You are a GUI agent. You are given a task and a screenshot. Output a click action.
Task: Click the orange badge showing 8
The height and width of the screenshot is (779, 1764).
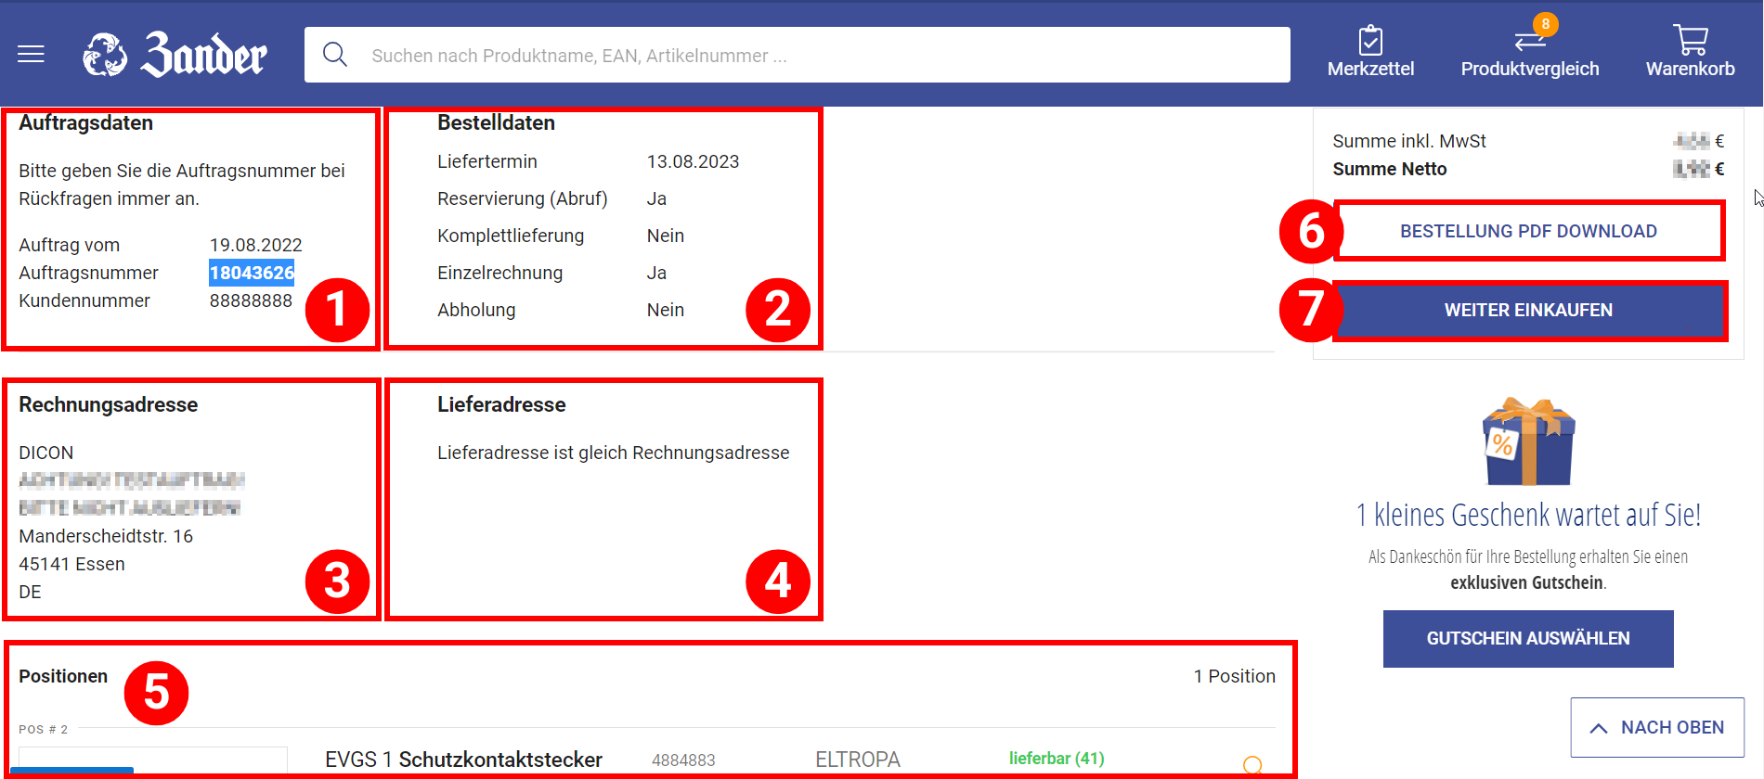coord(1545,25)
